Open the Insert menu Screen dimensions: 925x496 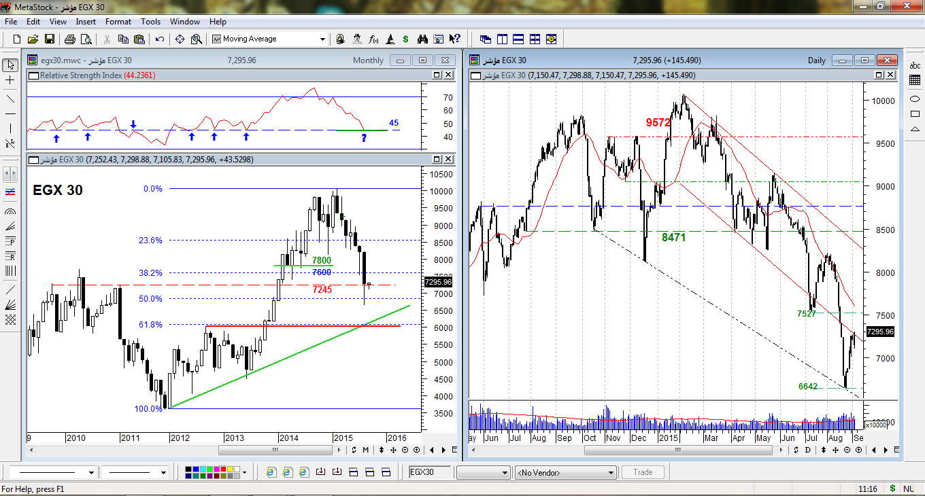[x=86, y=22]
